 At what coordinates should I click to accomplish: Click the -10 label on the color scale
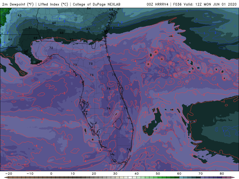point(30,174)
